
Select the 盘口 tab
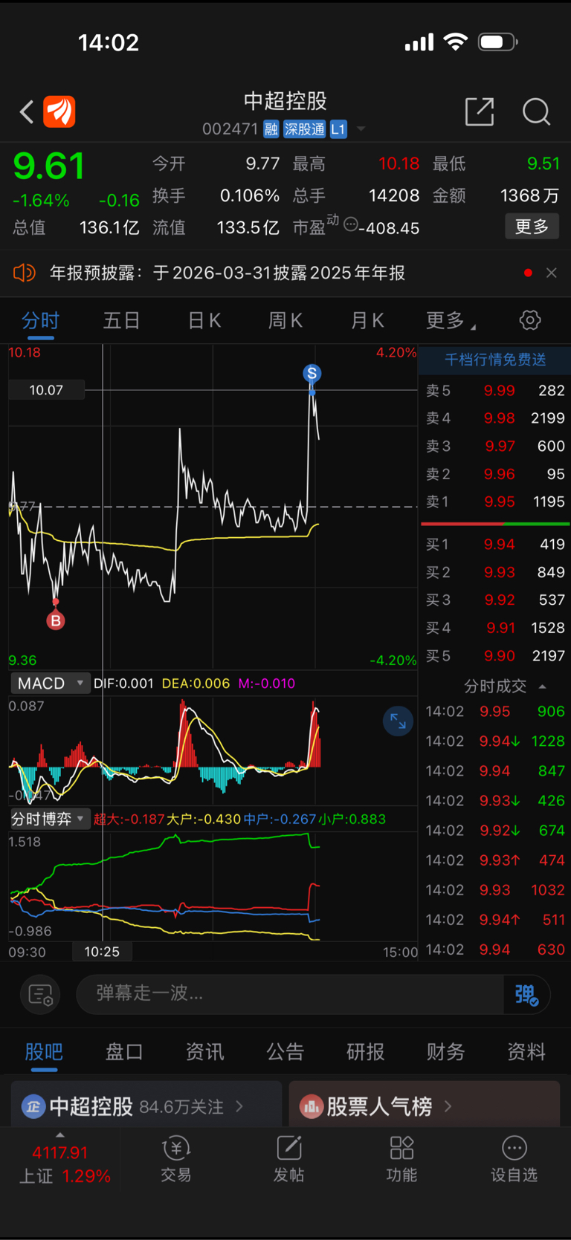tap(124, 1051)
